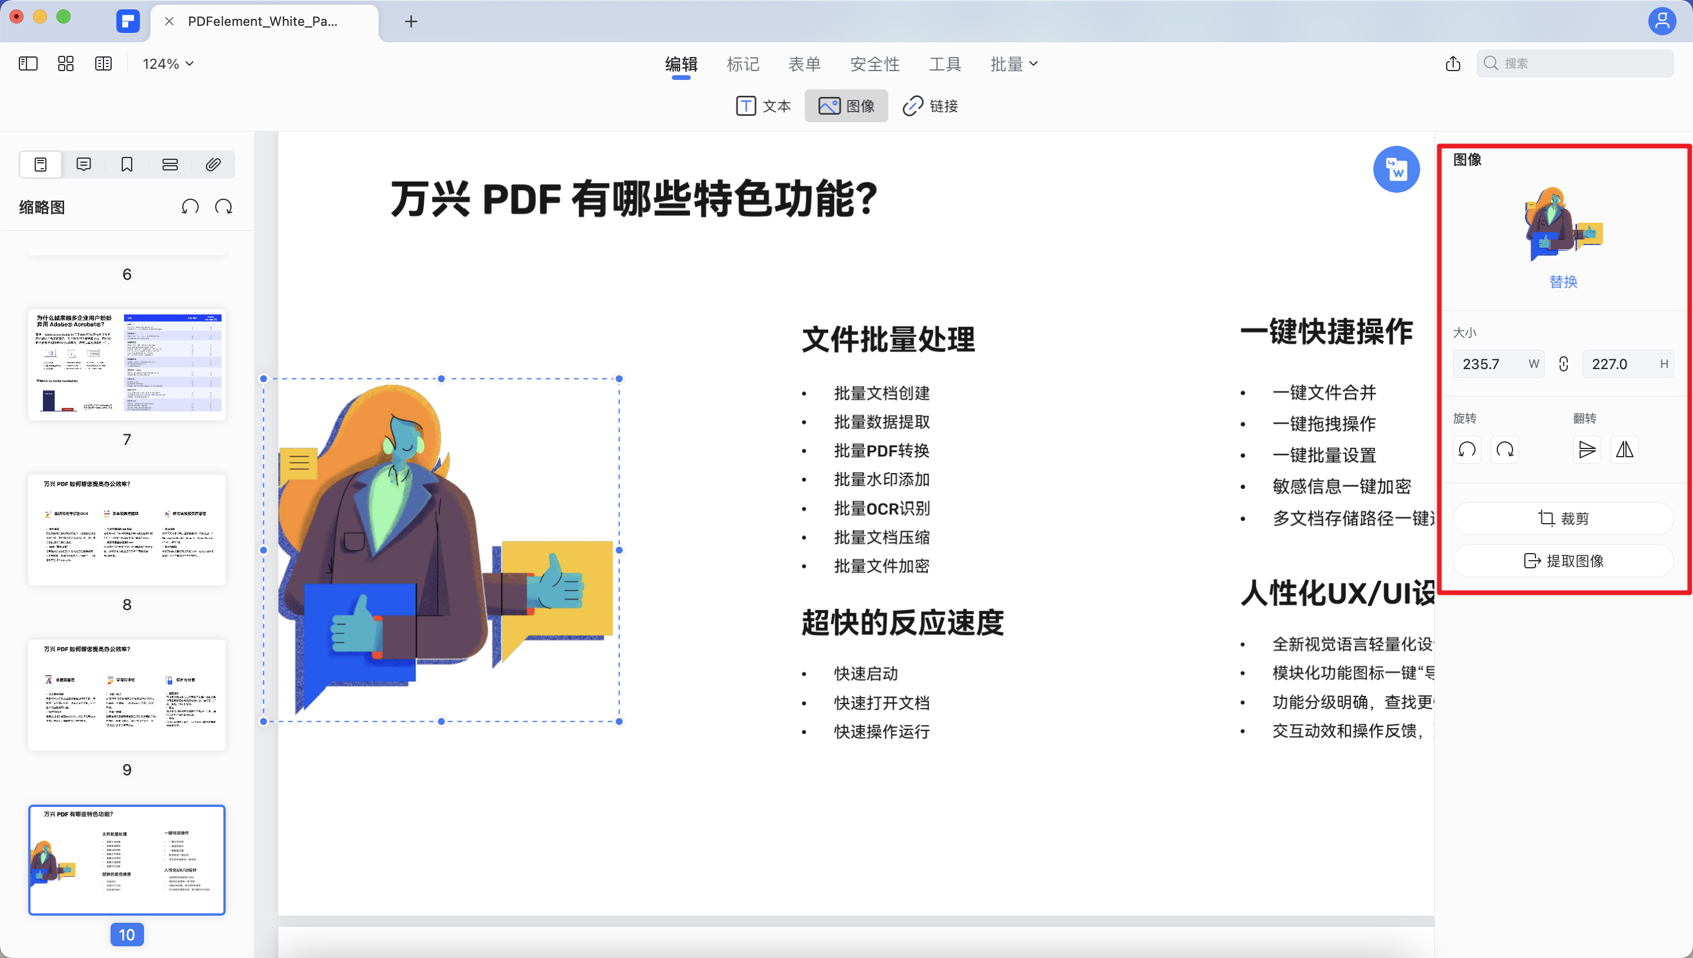
Task: Switch to the 安全性 security tab
Action: pyautogui.click(x=875, y=63)
